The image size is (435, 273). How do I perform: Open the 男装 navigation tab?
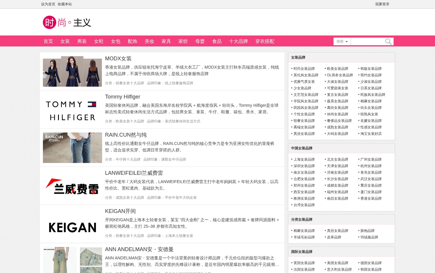click(82, 41)
